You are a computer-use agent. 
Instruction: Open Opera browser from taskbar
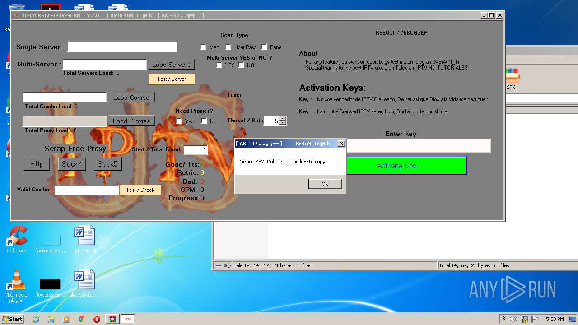[x=97, y=319]
